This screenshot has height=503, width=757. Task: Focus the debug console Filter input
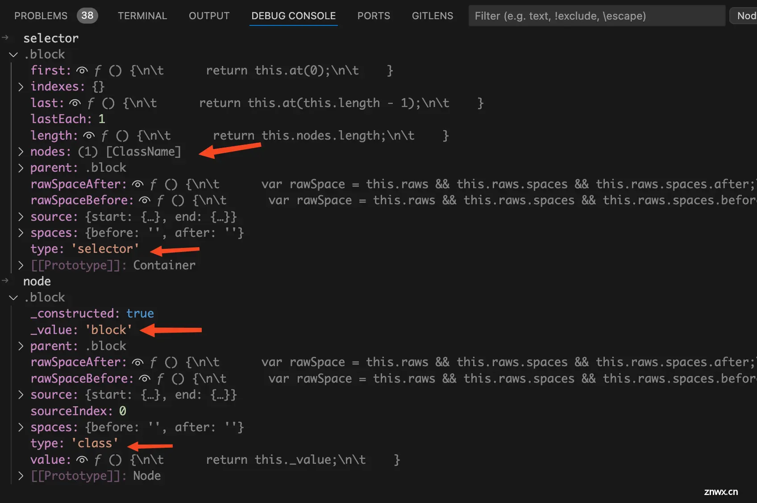tap(597, 16)
